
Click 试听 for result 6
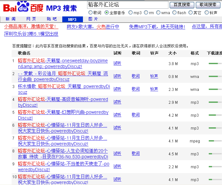[117, 127]
